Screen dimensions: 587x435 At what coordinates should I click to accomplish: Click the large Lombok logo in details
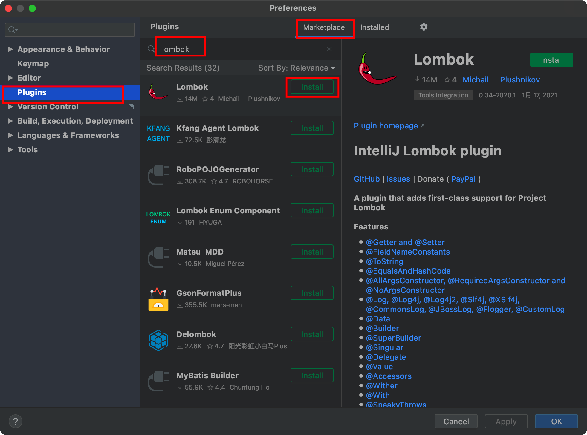pos(377,69)
